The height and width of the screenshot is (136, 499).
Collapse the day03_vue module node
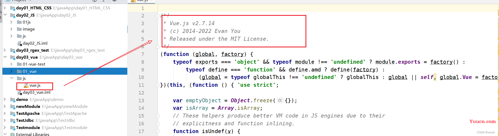click(5, 57)
